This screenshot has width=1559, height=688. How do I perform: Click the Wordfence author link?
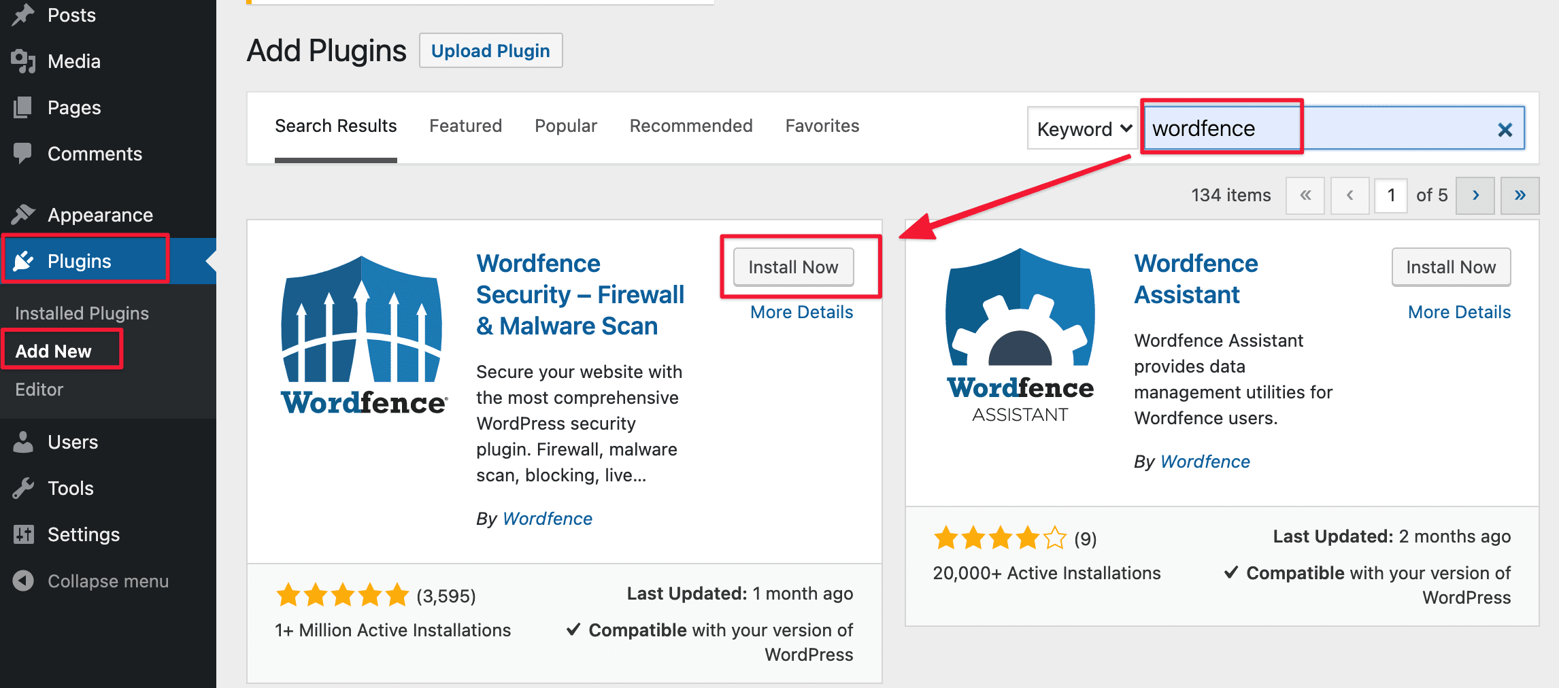[x=548, y=518]
